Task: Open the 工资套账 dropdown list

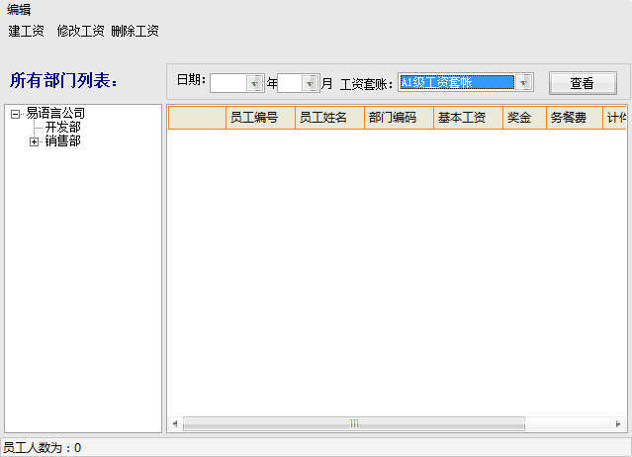Action: click(524, 83)
